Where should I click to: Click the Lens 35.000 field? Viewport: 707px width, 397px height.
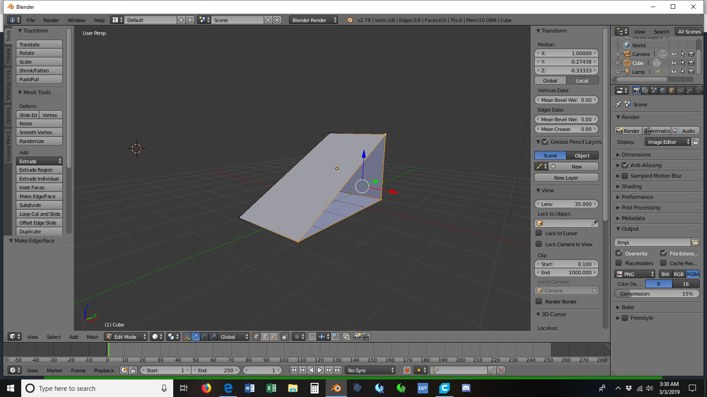pos(566,204)
